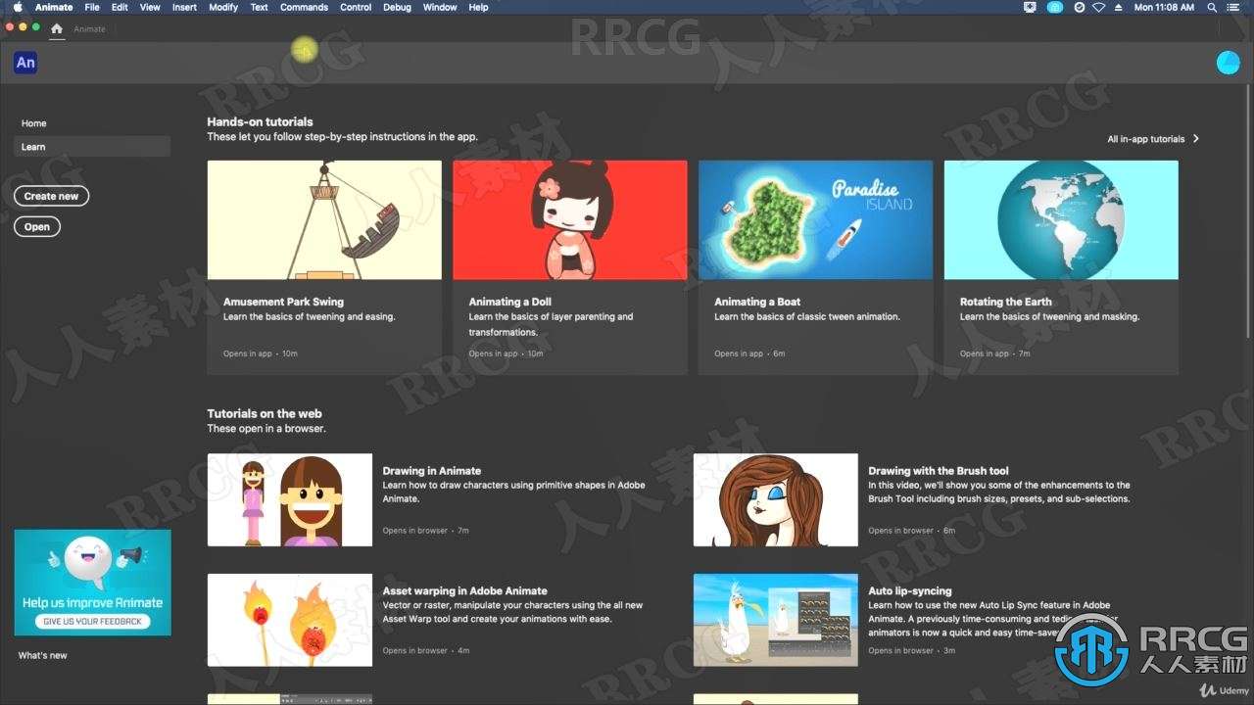Image resolution: width=1254 pixels, height=705 pixels.
Task: Open the Help menu
Action: pyautogui.click(x=478, y=7)
